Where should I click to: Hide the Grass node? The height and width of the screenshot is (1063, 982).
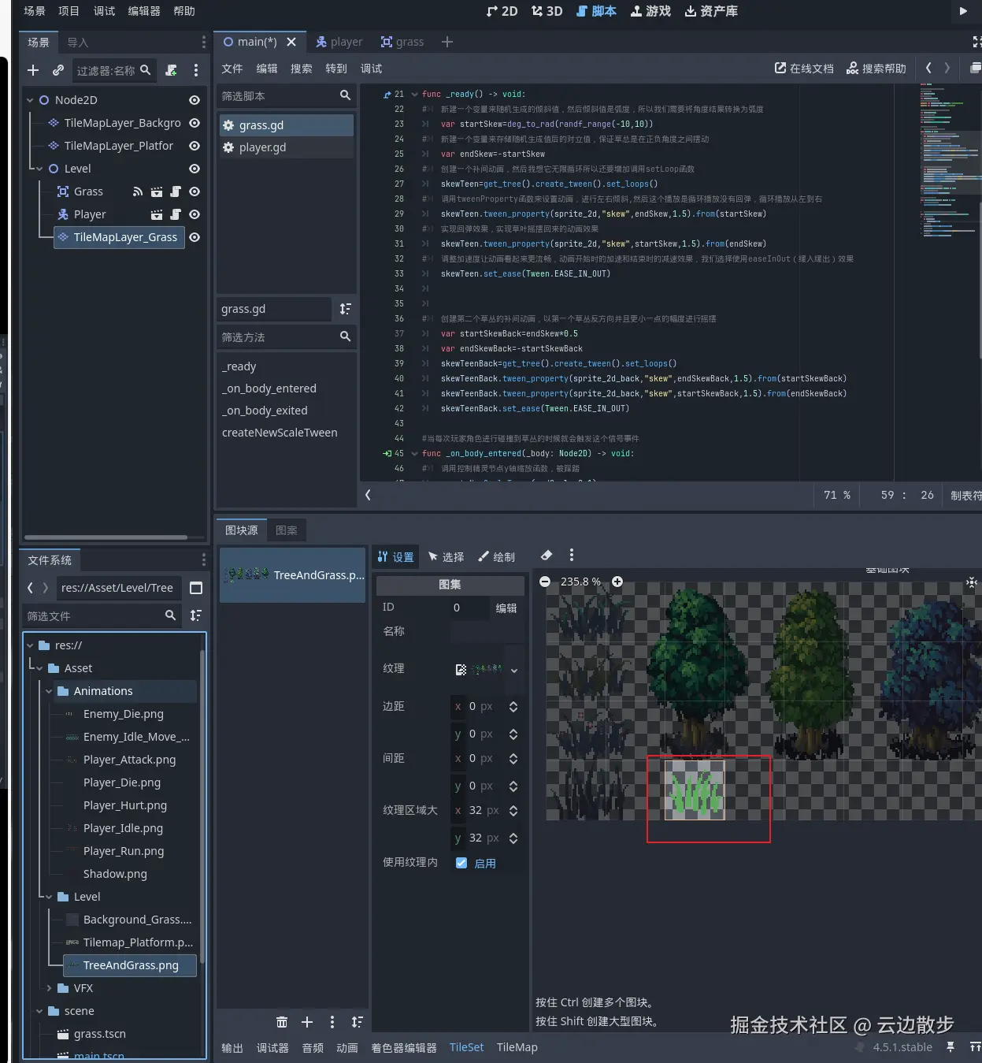coord(195,191)
